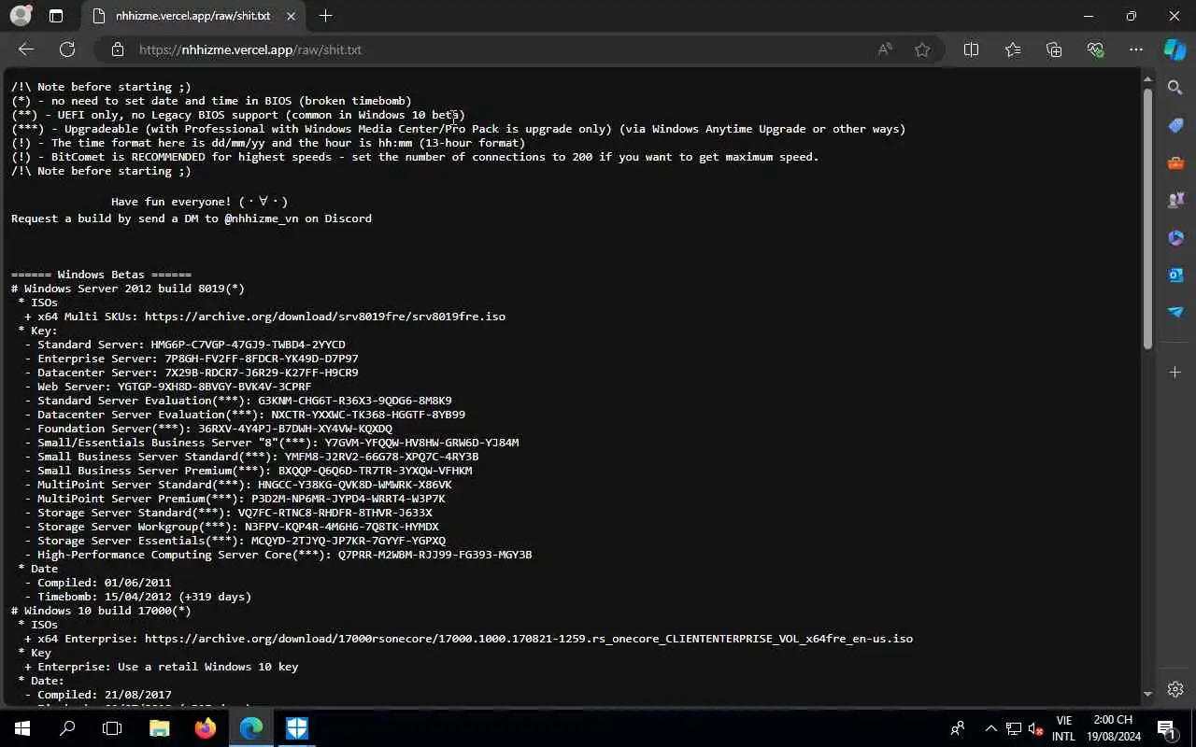1196x747 pixels.
Task: Open sidebar Tools briefcase icon
Action: coord(1175,162)
